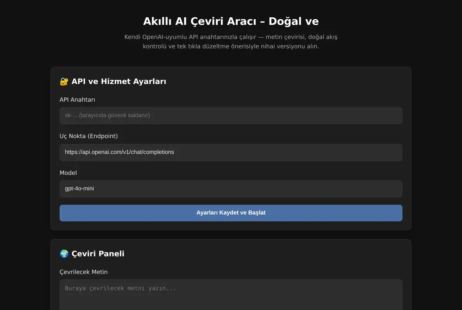This screenshot has width=462, height=310.
Task: Focus the Uç Nokta (Endpoint) URL field
Action: pos(231,152)
